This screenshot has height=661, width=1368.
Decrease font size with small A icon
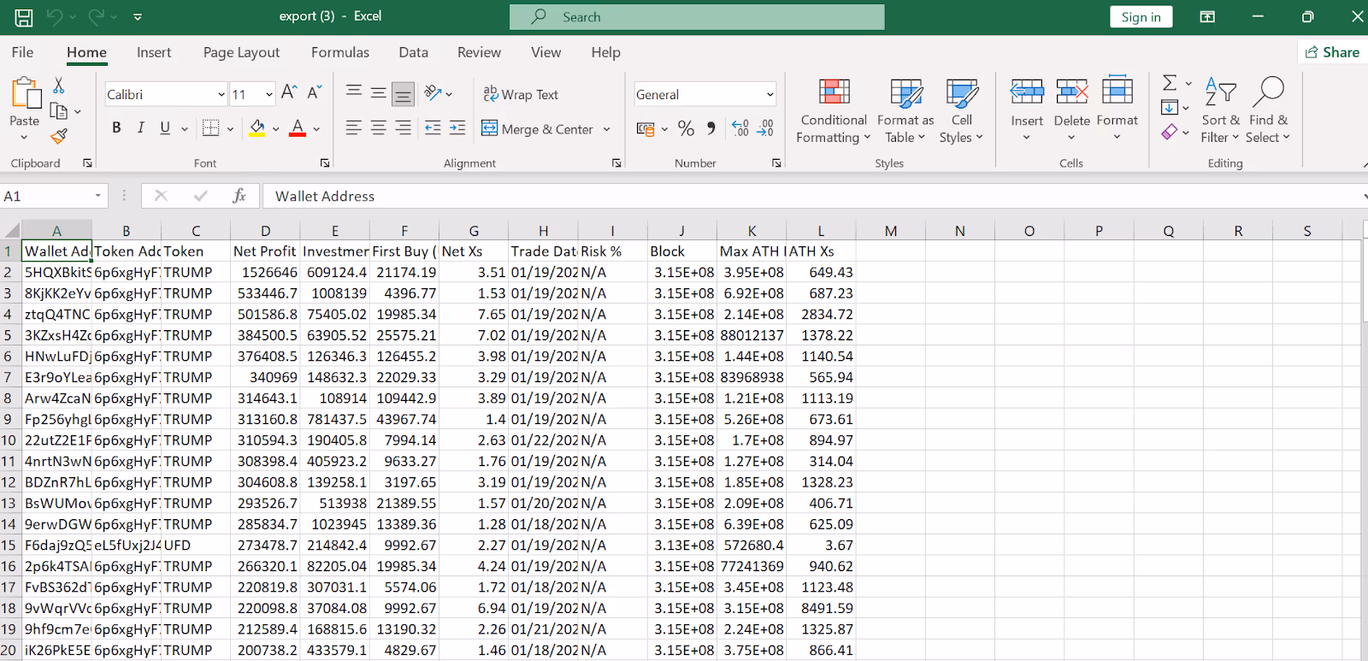tap(315, 92)
